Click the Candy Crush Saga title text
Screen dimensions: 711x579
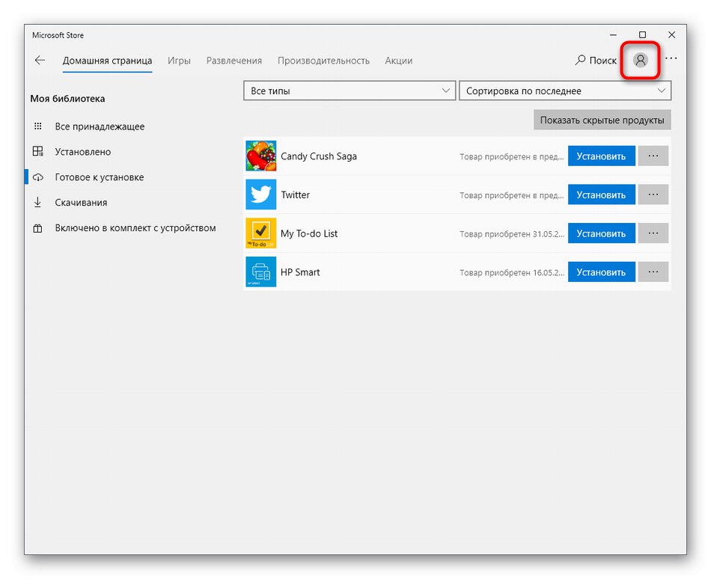[319, 156]
